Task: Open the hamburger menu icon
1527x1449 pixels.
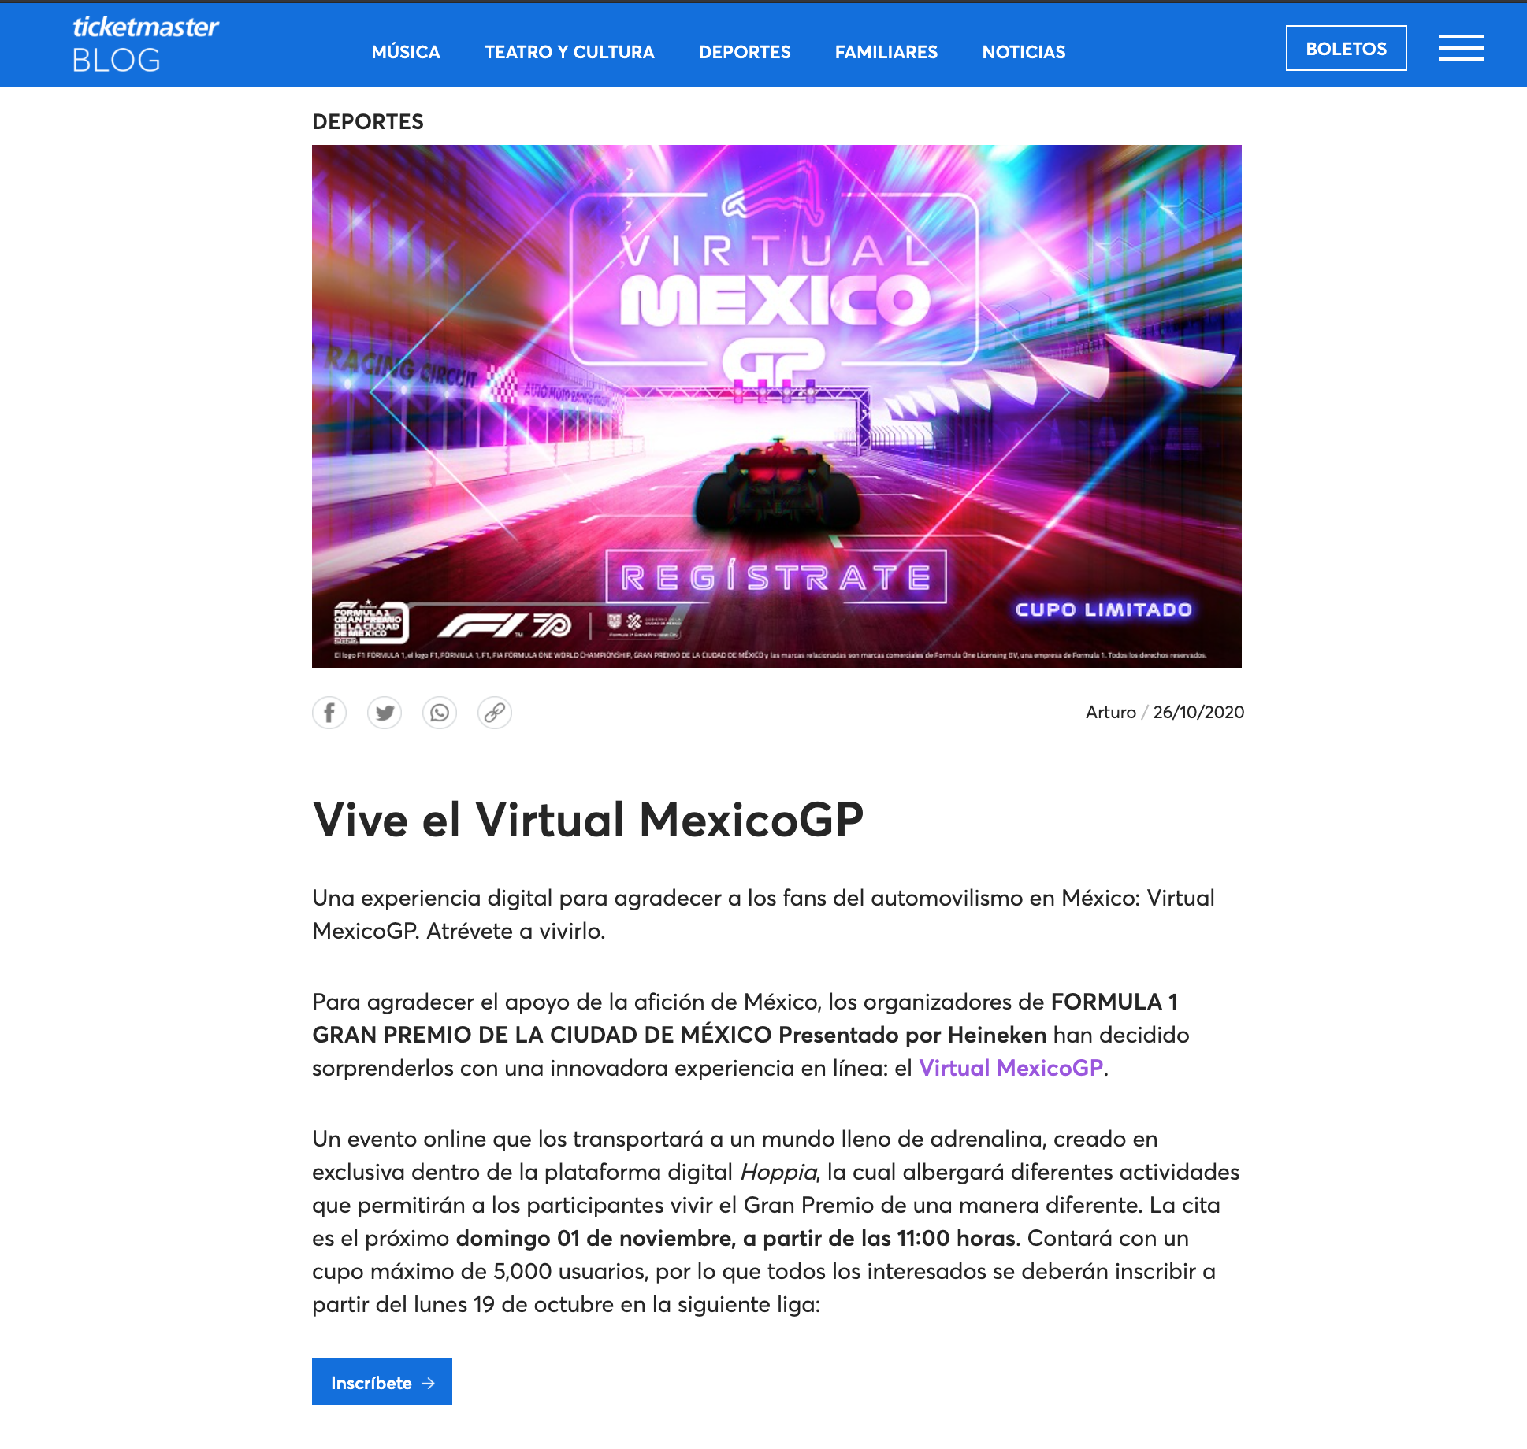Action: click(1461, 48)
